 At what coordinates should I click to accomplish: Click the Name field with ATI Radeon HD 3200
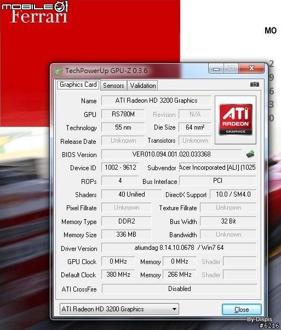(156, 100)
